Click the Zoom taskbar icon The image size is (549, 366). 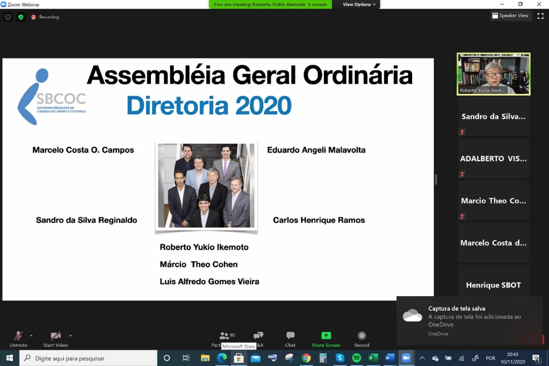click(x=406, y=358)
